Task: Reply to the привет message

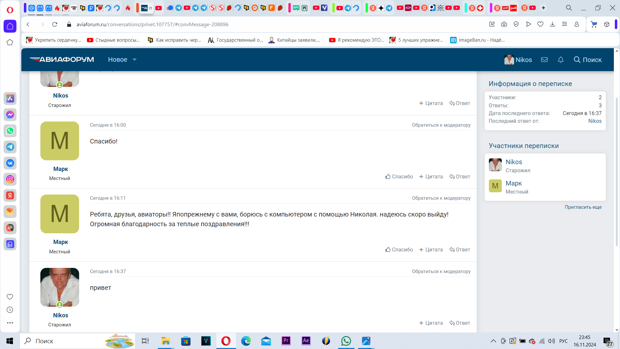Action: [x=460, y=323]
